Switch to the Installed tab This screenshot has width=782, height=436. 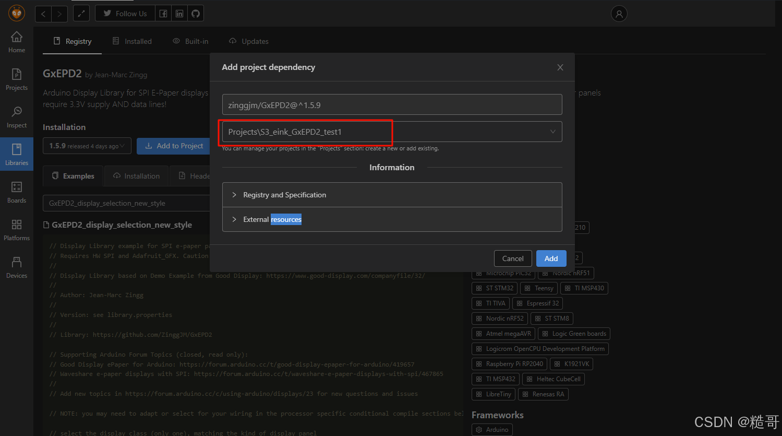(132, 41)
